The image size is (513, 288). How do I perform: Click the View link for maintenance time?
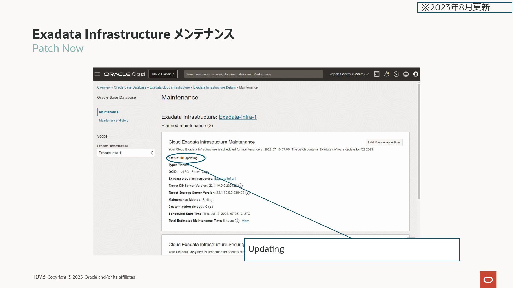tap(245, 221)
